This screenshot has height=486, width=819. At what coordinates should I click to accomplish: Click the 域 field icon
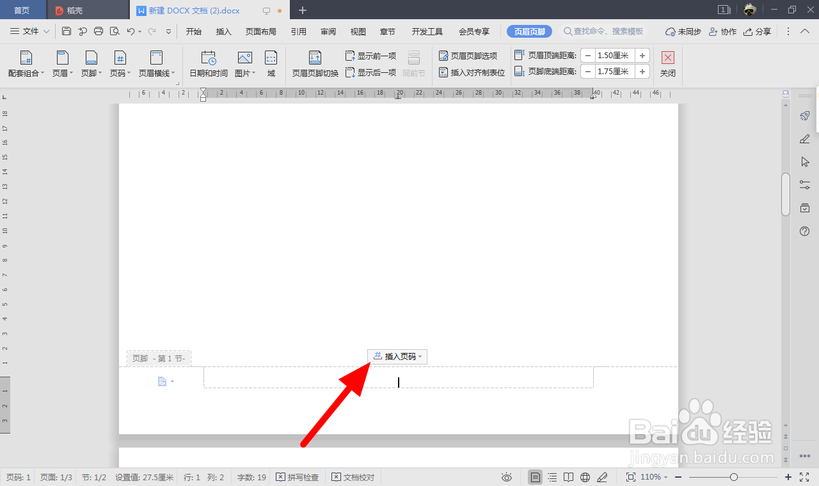271,65
